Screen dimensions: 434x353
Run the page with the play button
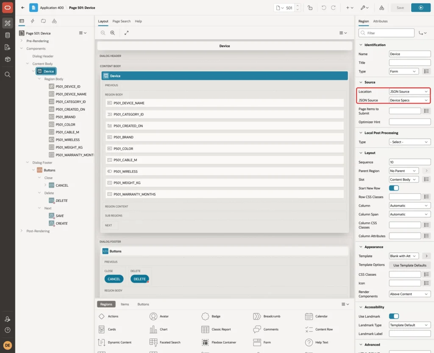(x=421, y=8)
